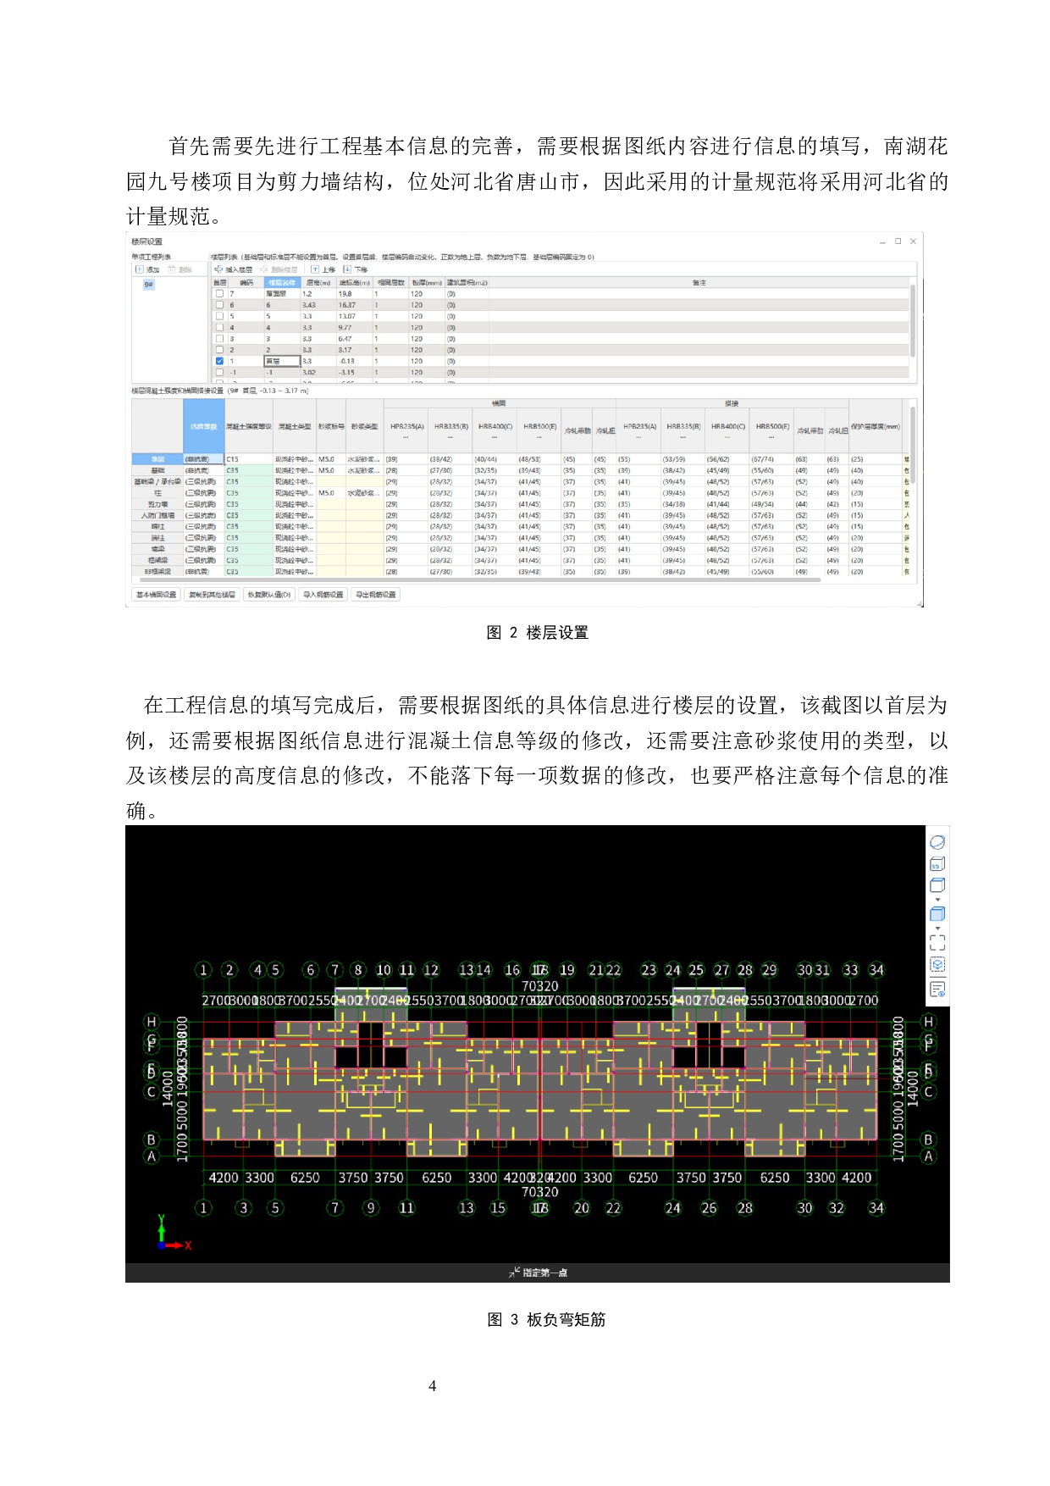
Task: Click the HPB235(A) anchorage column header
Action: pos(406,430)
